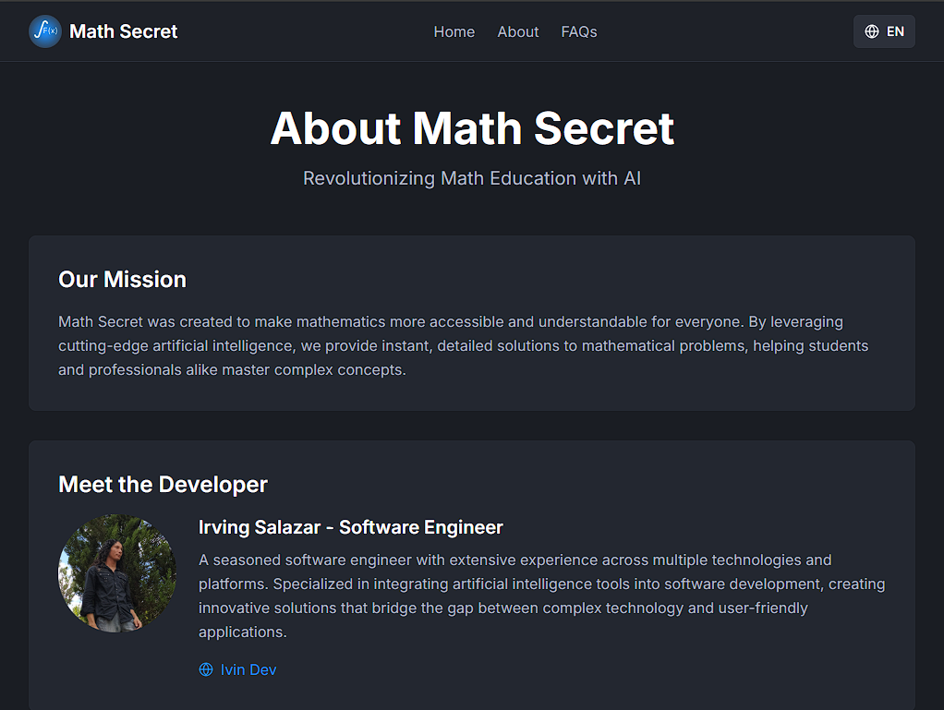Open the FAQs page
The height and width of the screenshot is (710, 944).
point(579,32)
